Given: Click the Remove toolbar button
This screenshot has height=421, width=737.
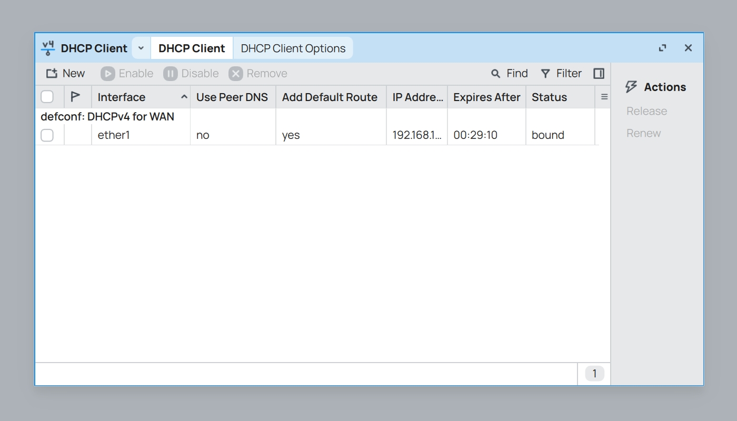Looking at the screenshot, I should pyautogui.click(x=258, y=74).
